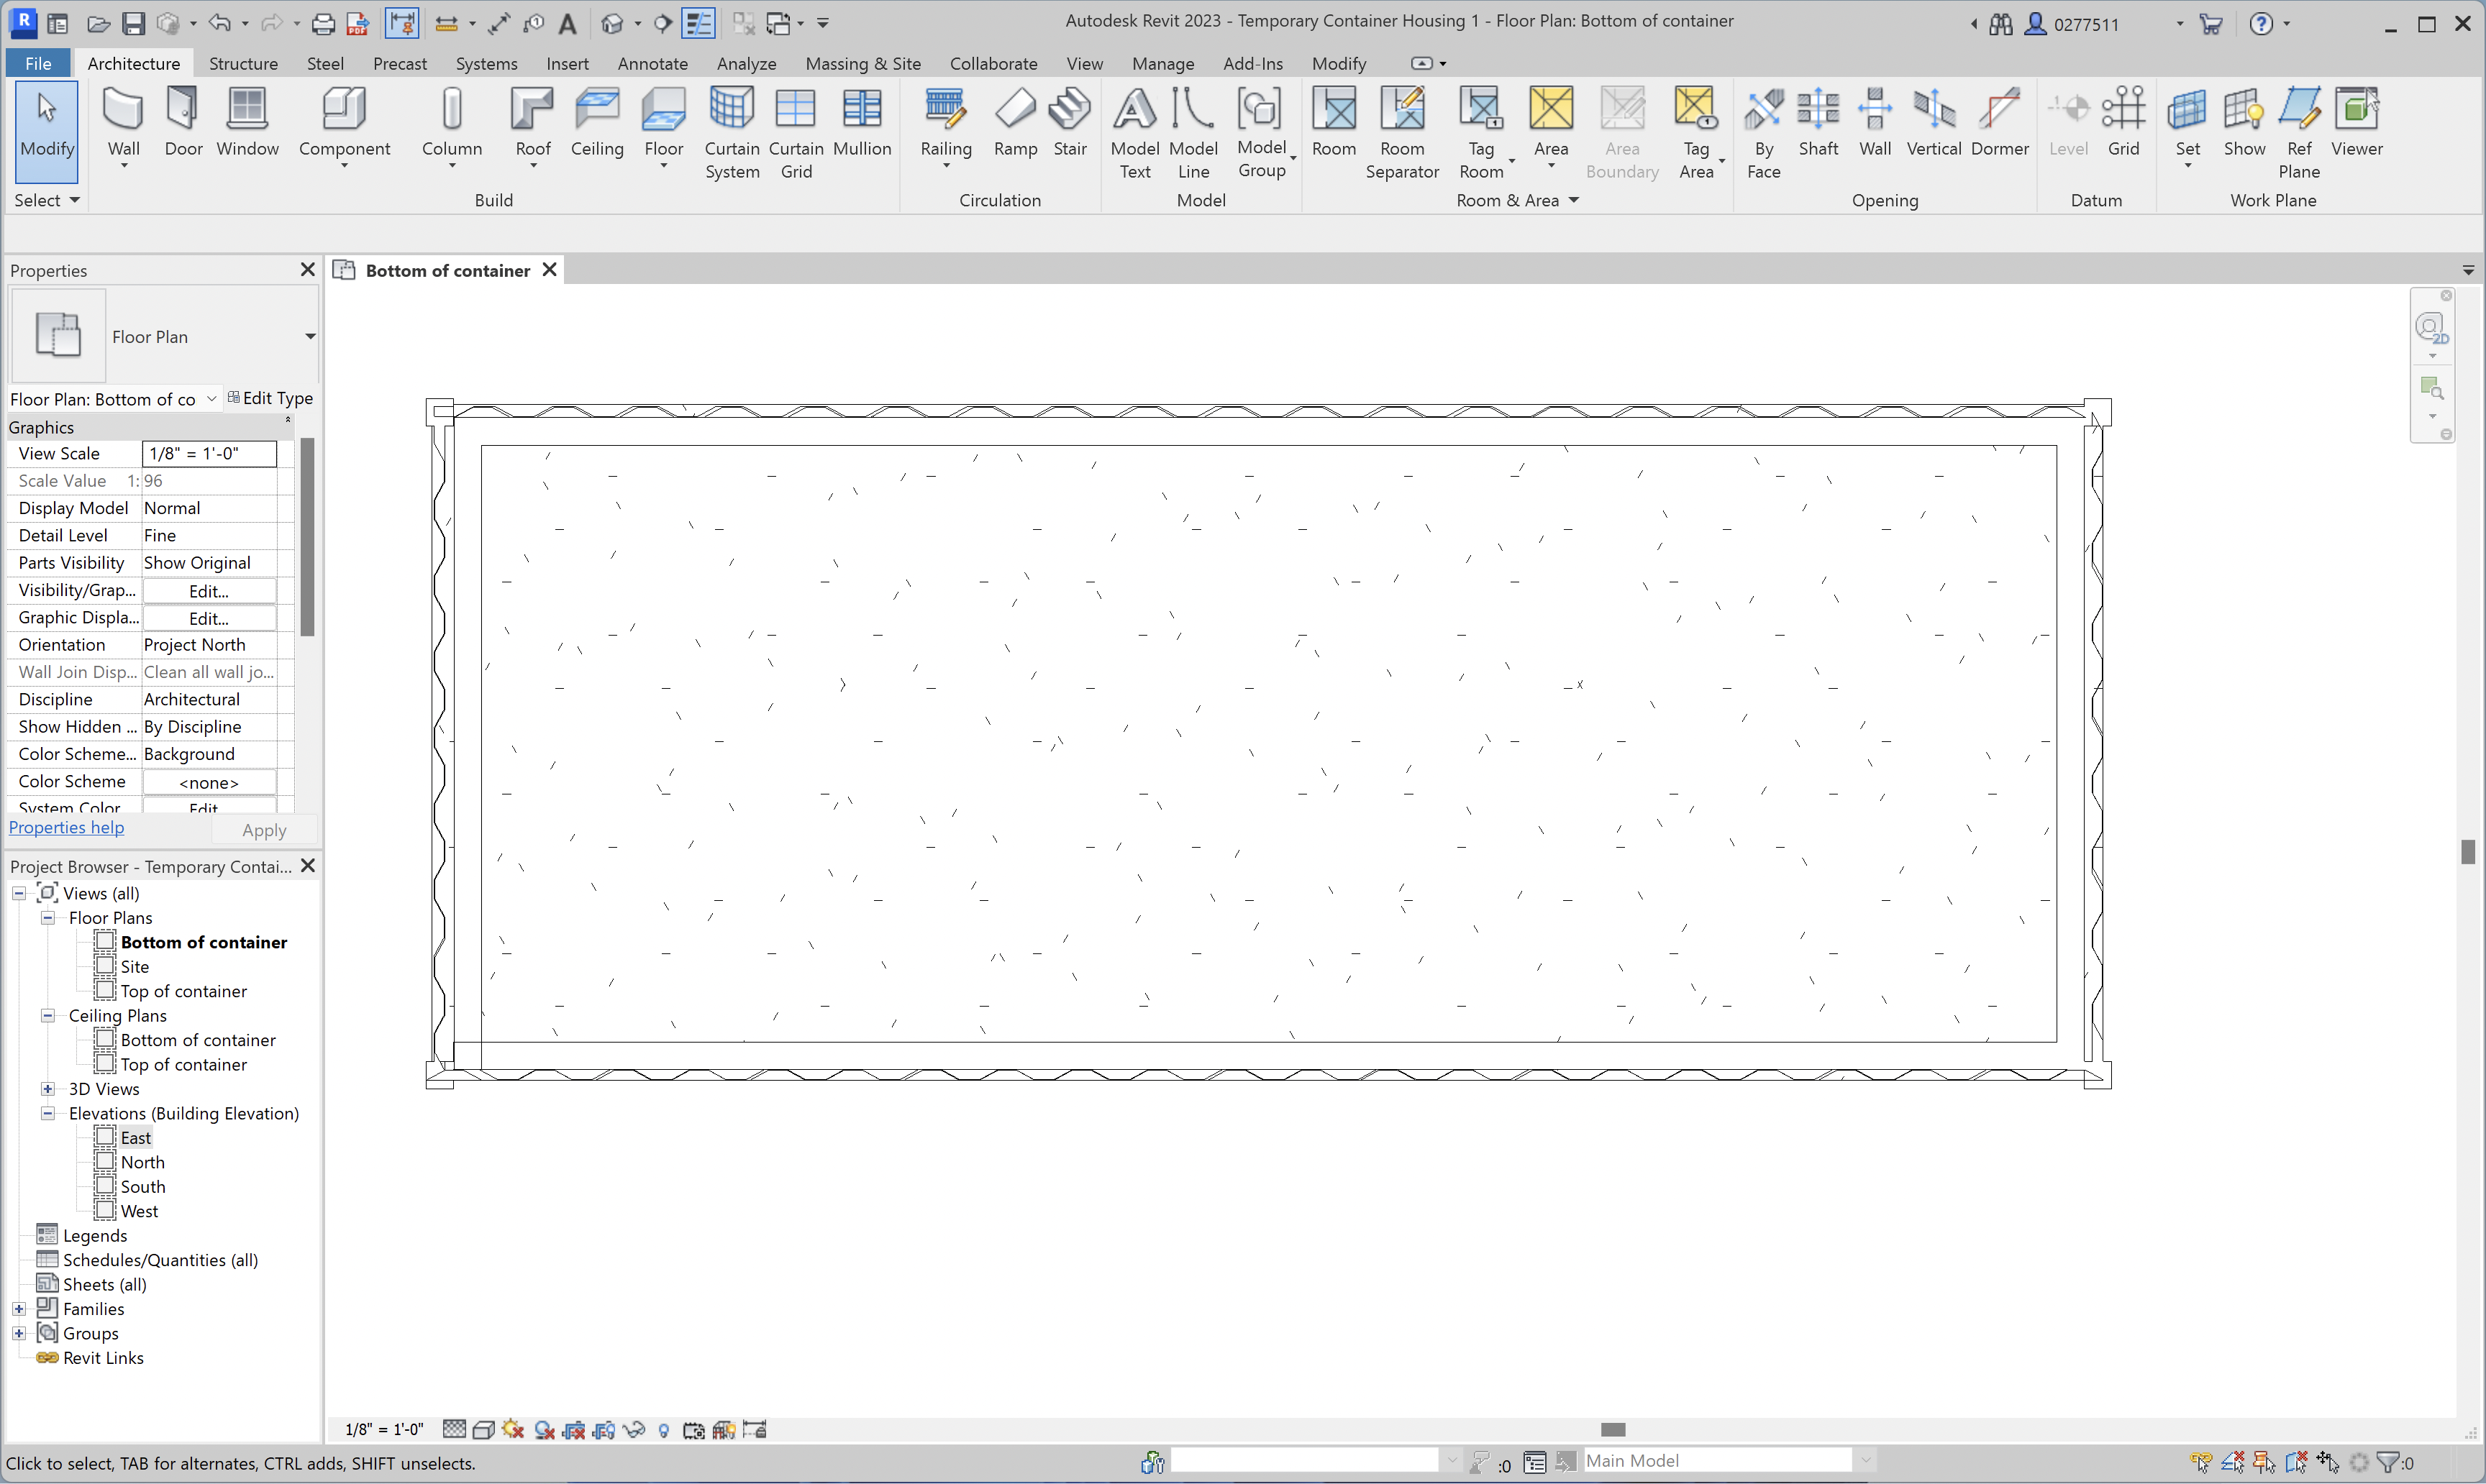2486x1484 pixels.
Task: Select the Stair tool
Action: 1070,123
